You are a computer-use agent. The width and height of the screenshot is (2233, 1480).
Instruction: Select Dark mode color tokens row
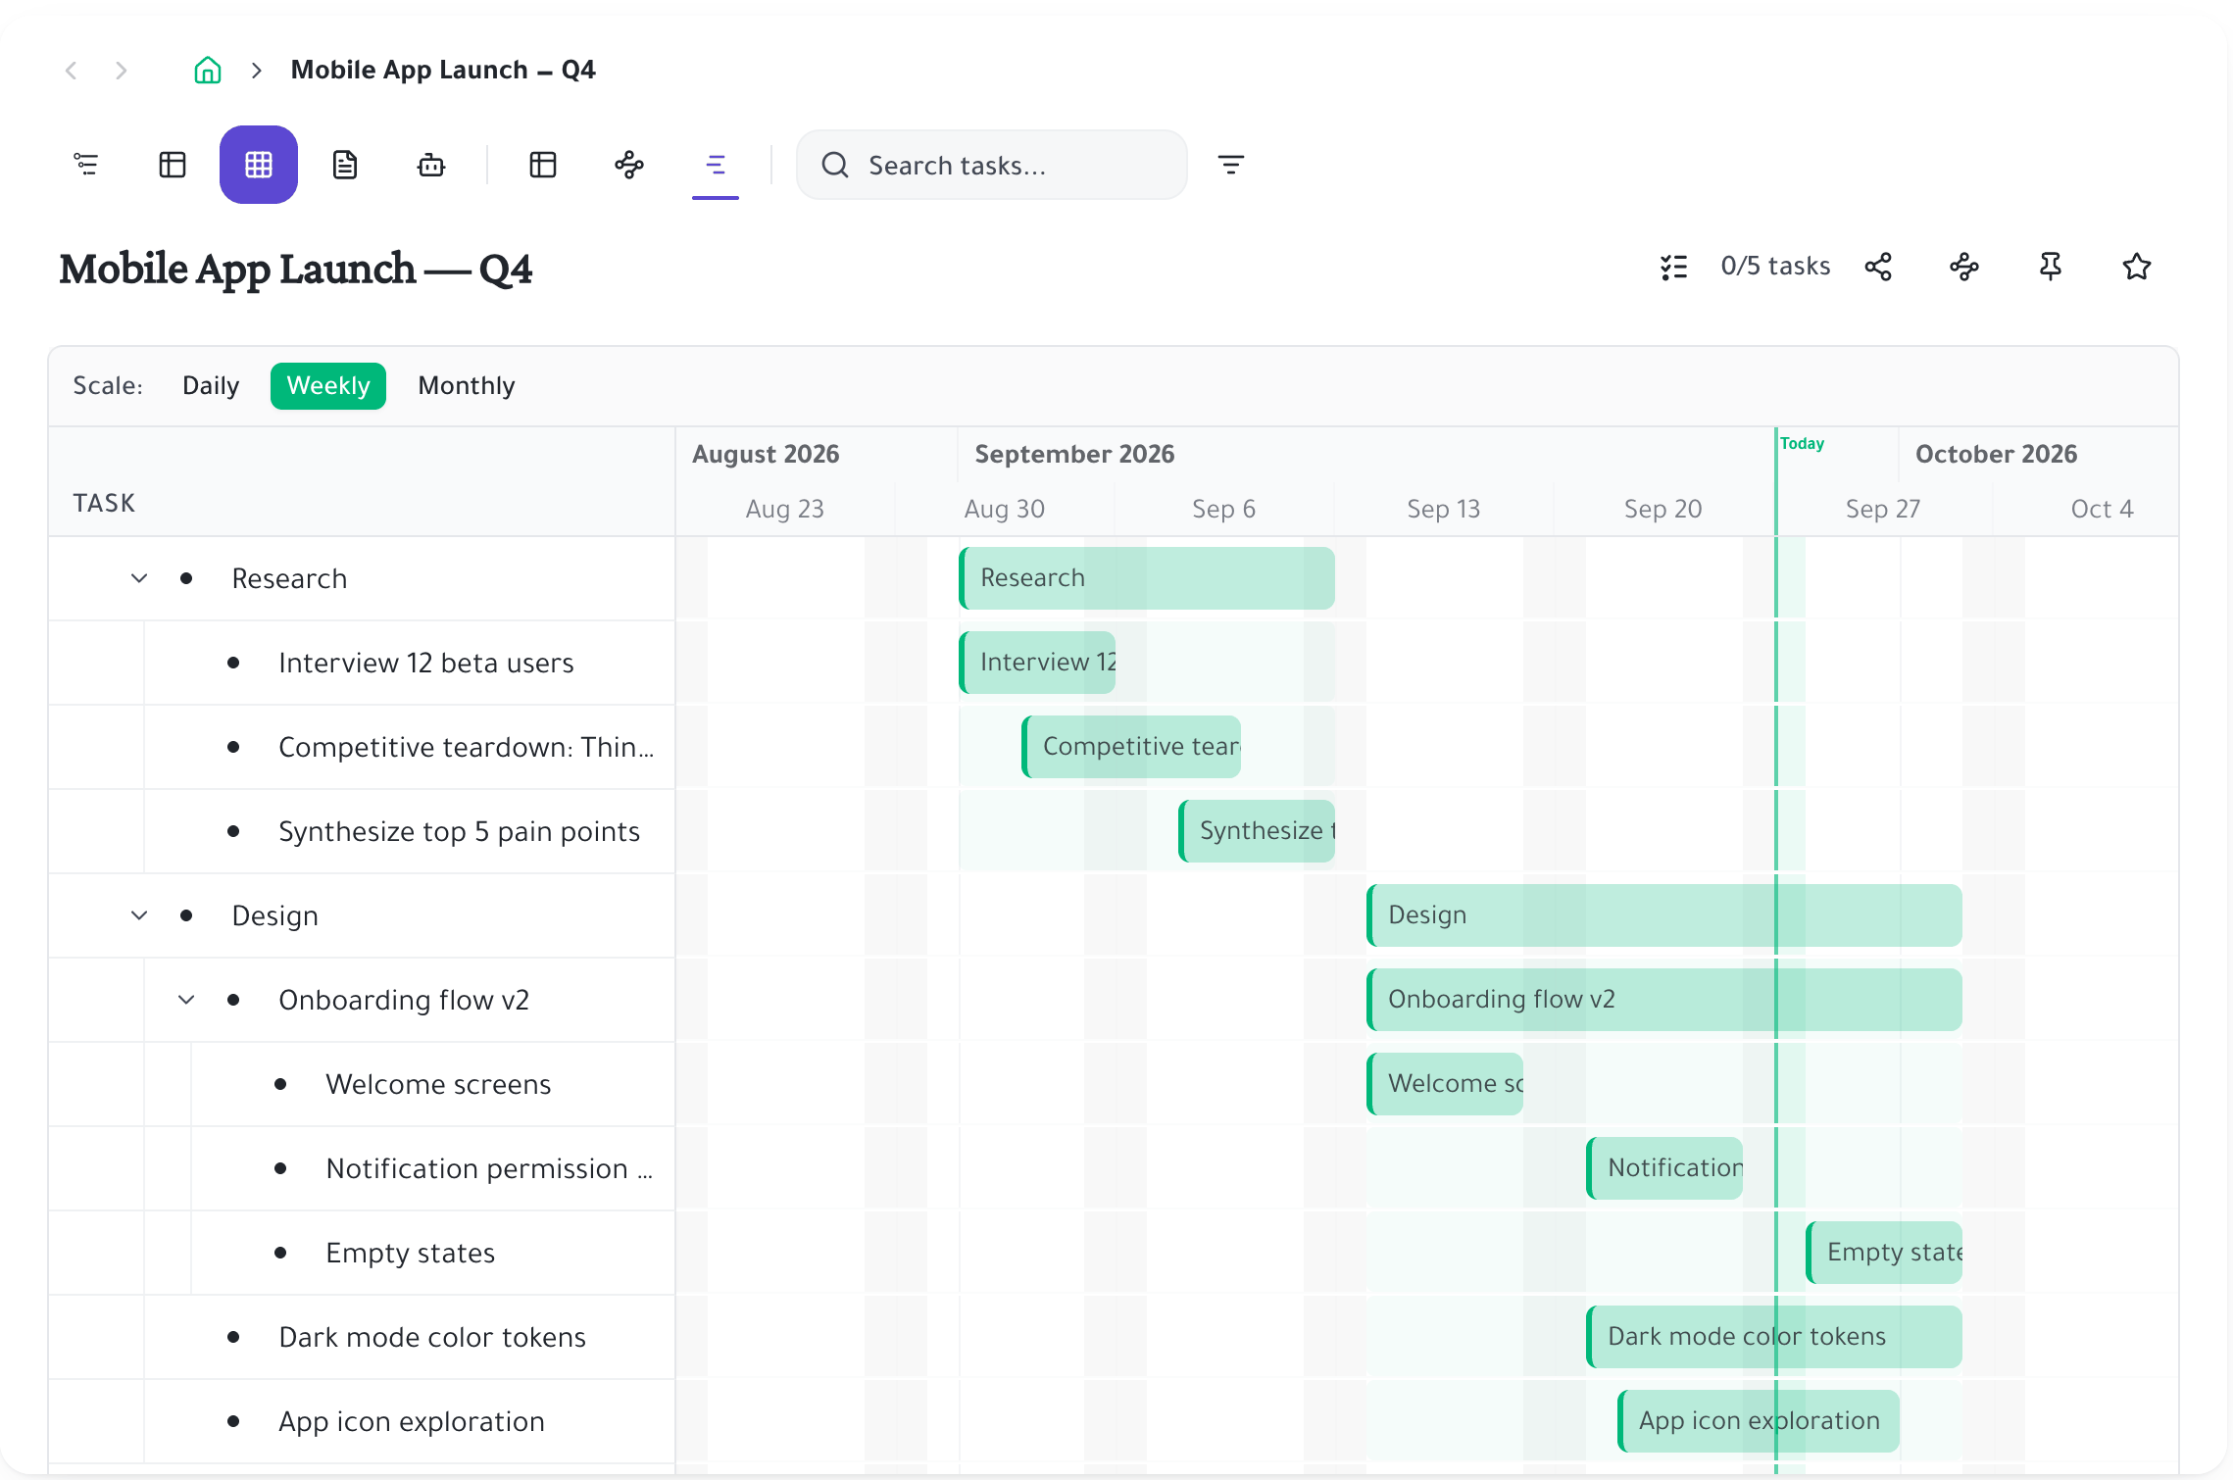[362, 1337]
